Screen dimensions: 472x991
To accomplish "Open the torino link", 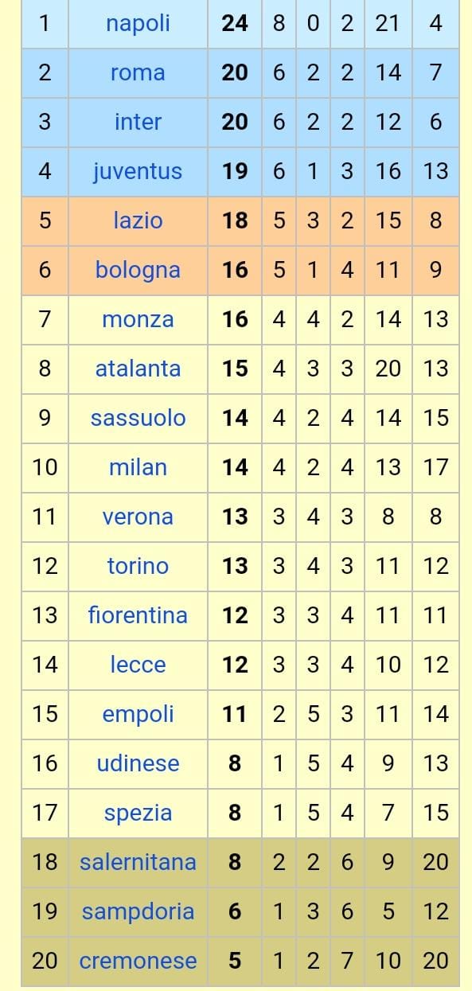I will pyautogui.click(x=138, y=566).
